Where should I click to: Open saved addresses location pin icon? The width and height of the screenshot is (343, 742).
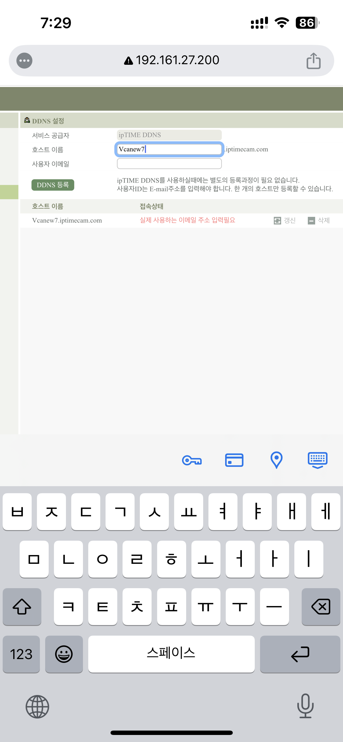[x=276, y=460]
